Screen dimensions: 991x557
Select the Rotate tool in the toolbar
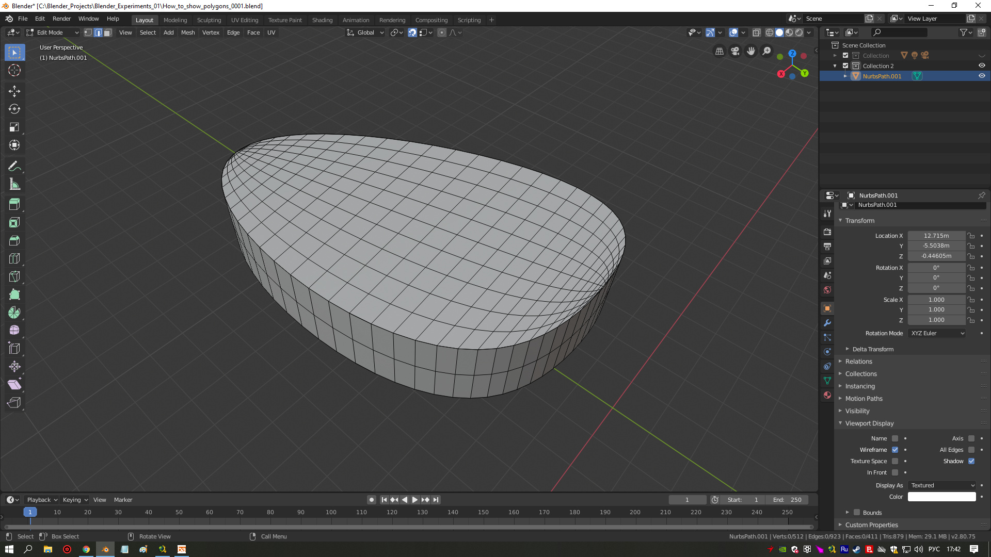click(x=14, y=109)
